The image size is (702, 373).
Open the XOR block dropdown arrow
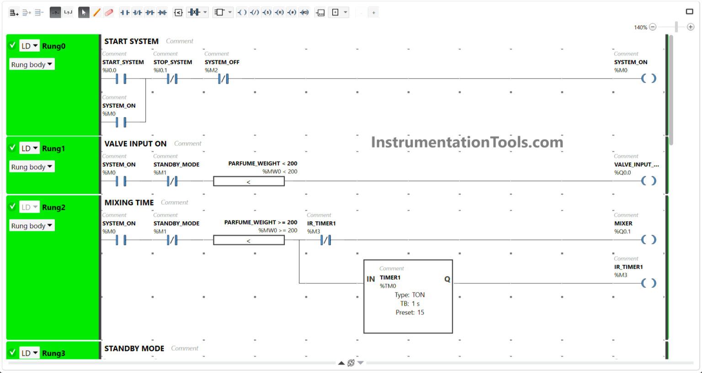pos(205,12)
